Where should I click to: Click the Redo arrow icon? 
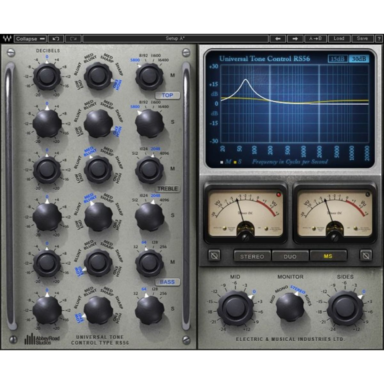click(73, 38)
